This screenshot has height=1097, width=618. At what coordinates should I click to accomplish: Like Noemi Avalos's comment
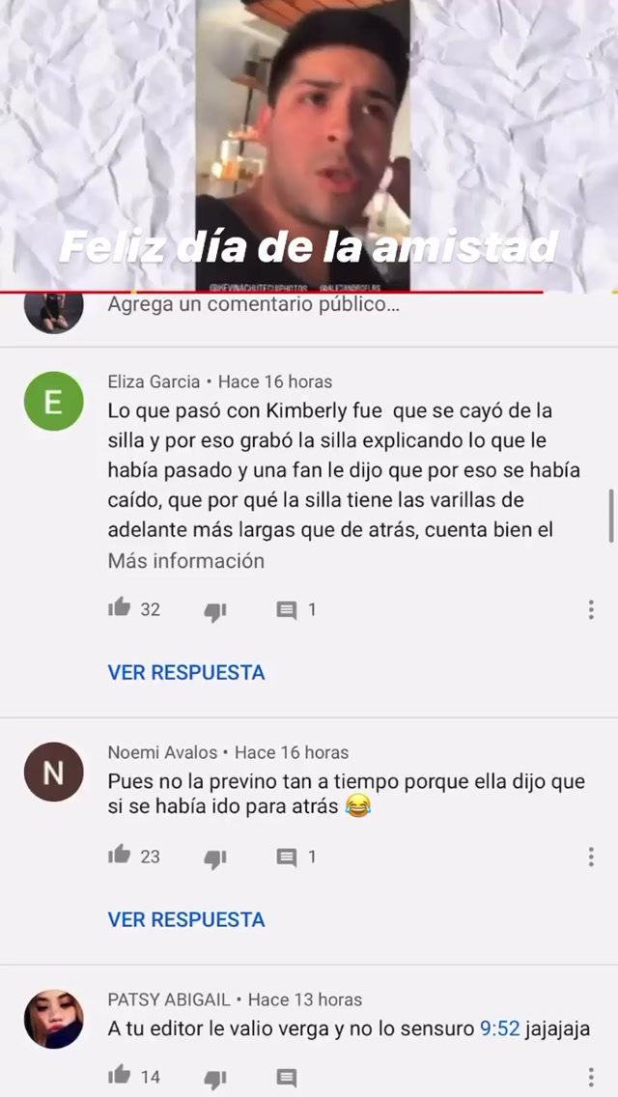120,855
